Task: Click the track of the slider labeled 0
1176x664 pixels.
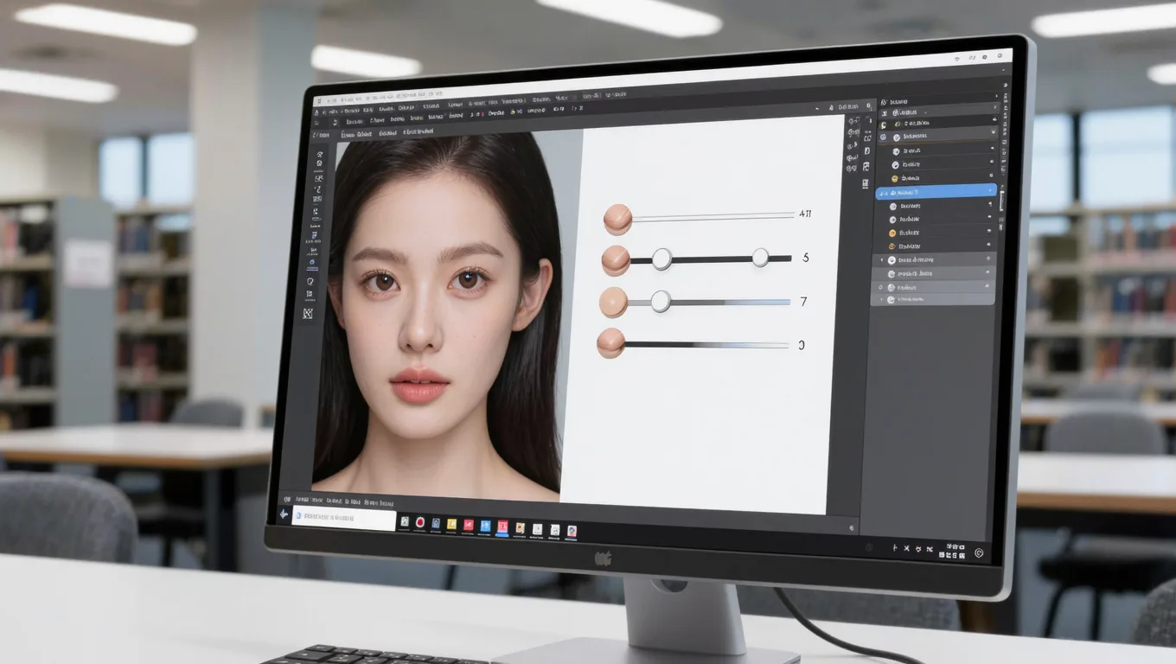Action: (x=706, y=345)
